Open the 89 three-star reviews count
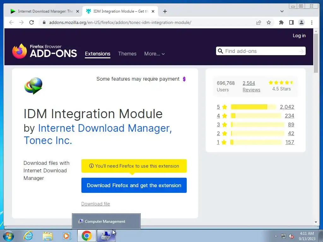The height and width of the screenshot is (242, 323). click(291, 124)
